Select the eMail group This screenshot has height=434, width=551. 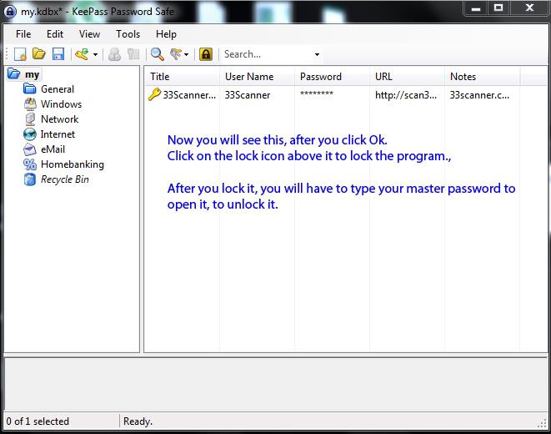tap(53, 149)
